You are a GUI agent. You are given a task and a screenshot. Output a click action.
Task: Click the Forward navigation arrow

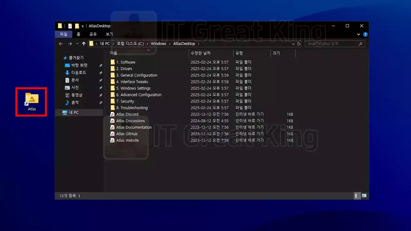(70, 44)
